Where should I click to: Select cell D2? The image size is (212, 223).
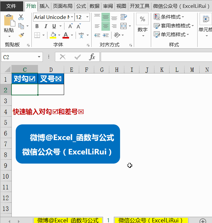point(51,89)
